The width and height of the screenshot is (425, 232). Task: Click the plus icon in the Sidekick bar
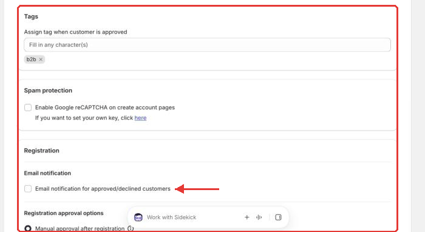246,217
